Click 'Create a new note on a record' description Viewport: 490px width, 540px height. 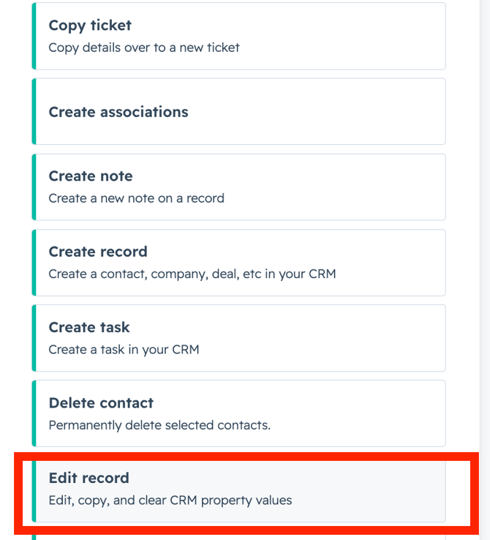tap(136, 198)
